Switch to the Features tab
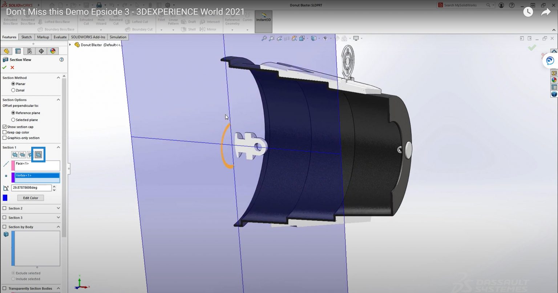Viewport: 558px width, 293px height. pos(9,37)
